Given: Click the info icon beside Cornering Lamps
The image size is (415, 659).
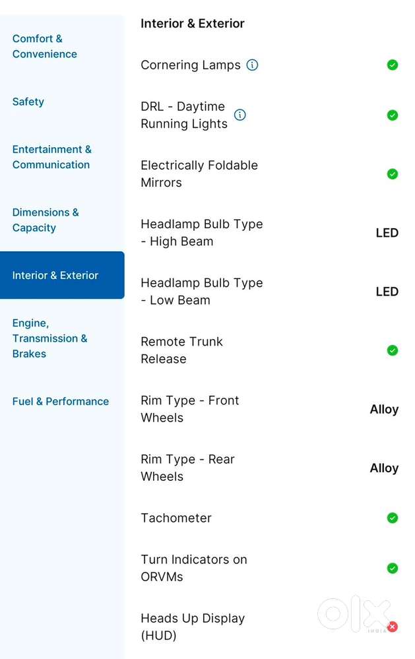Looking at the screenshot, I should [252, 65].
